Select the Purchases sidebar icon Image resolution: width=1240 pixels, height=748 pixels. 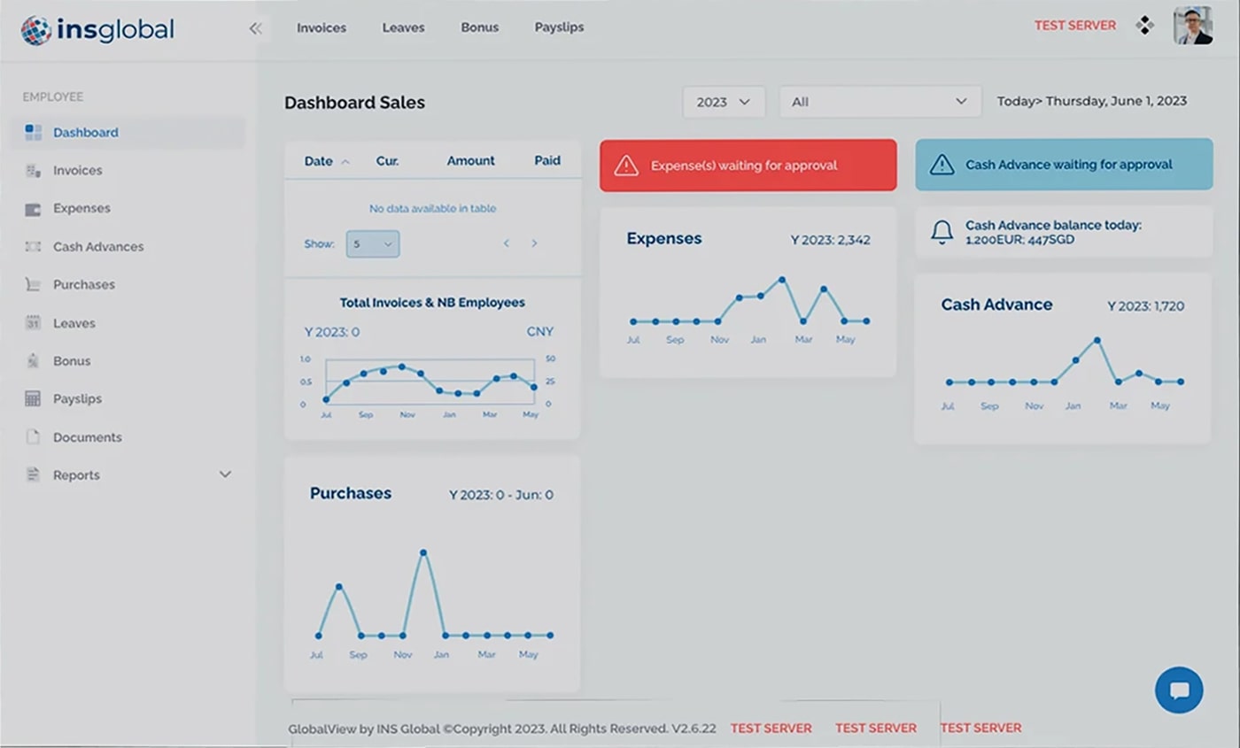pyautogui.click(x=32, y=284)
